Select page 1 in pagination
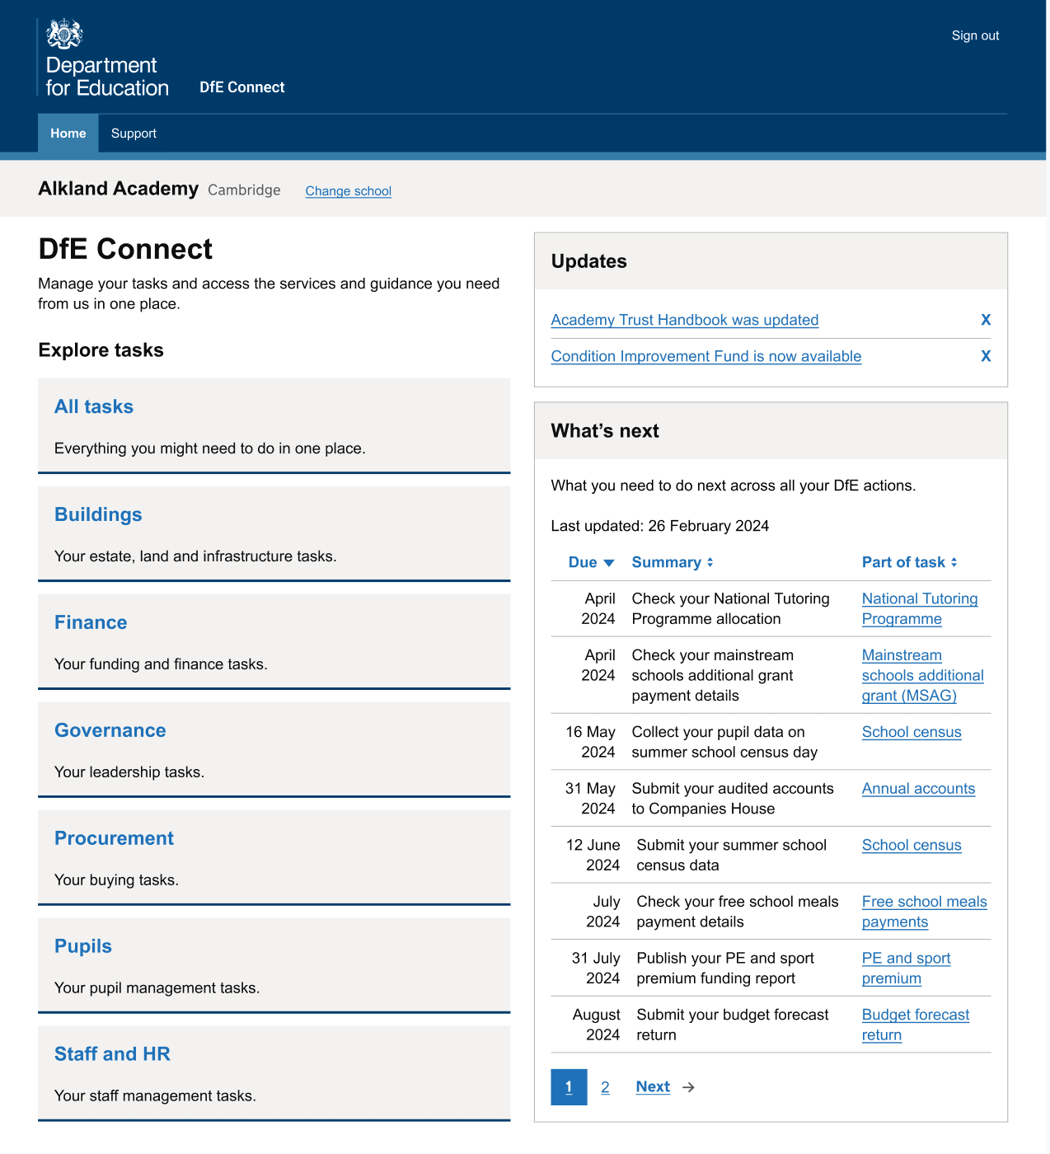 point(569,1087)
